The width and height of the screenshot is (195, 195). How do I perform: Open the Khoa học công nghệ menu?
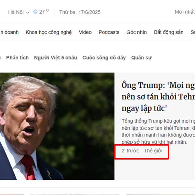coord(49,32)
